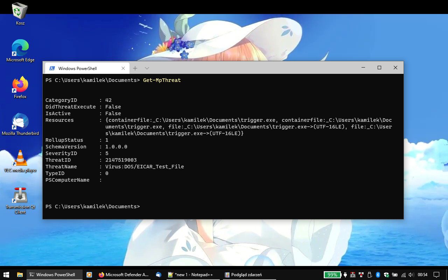Click the Get-MpThreat command text
The width and height of the screenshot is (448, 280).
162,80
